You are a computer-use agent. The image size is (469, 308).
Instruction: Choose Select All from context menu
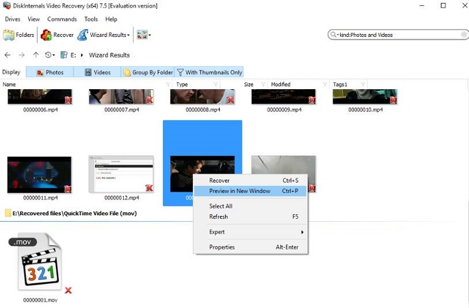(x=251, y=207)
